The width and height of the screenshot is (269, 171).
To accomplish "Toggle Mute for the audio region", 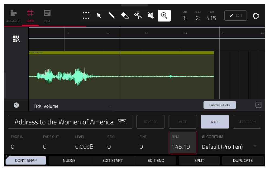I will 183,122.
